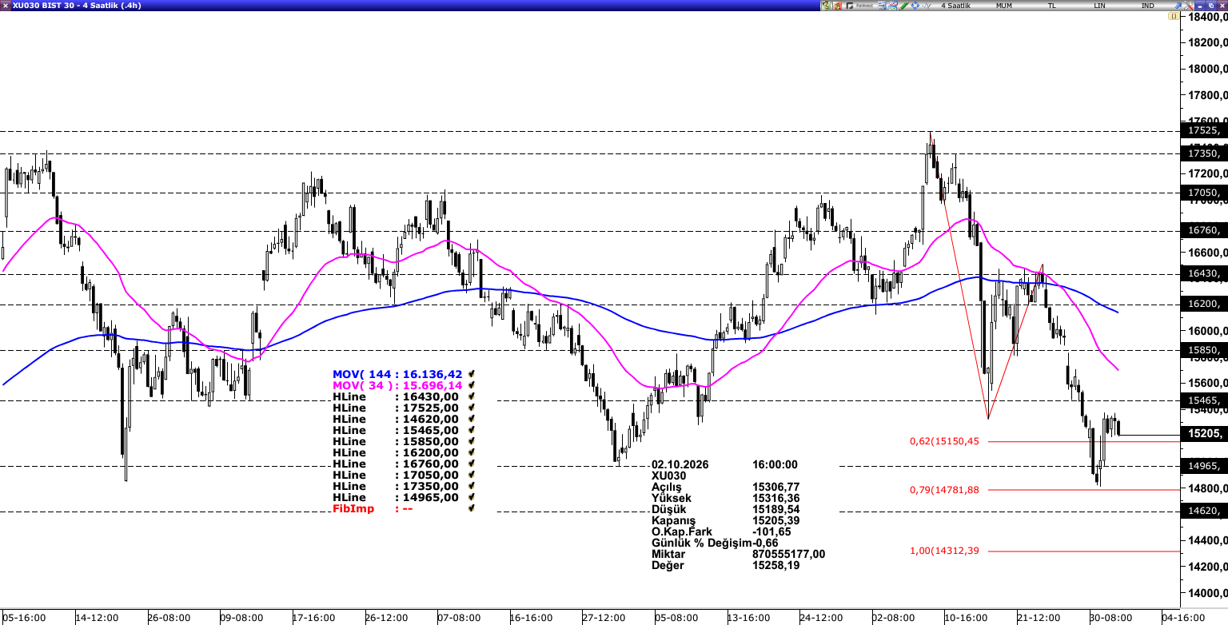Click the 14965 price level label
Viewport: 1228px width, 625px height.
coord(1204,465)
